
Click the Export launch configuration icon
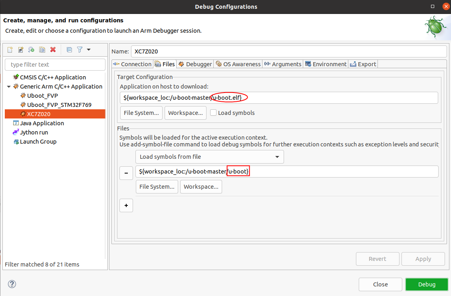(31, 50)
